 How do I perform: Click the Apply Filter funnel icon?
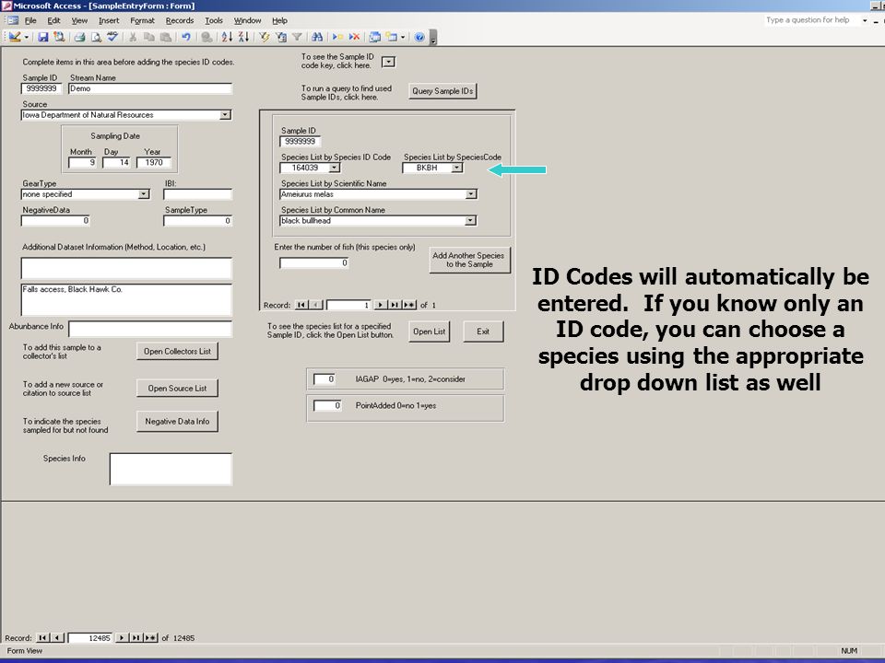tap(297, 37)
